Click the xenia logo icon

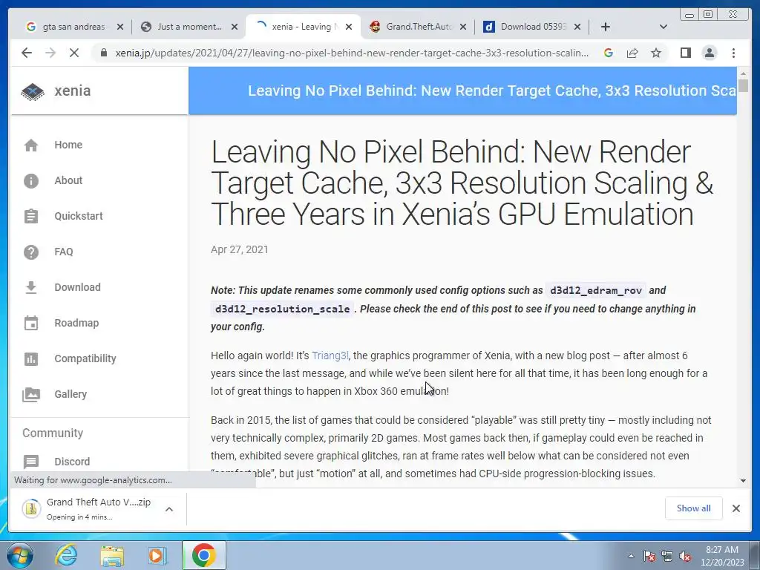pyautogui.click(x=33, y=91)
